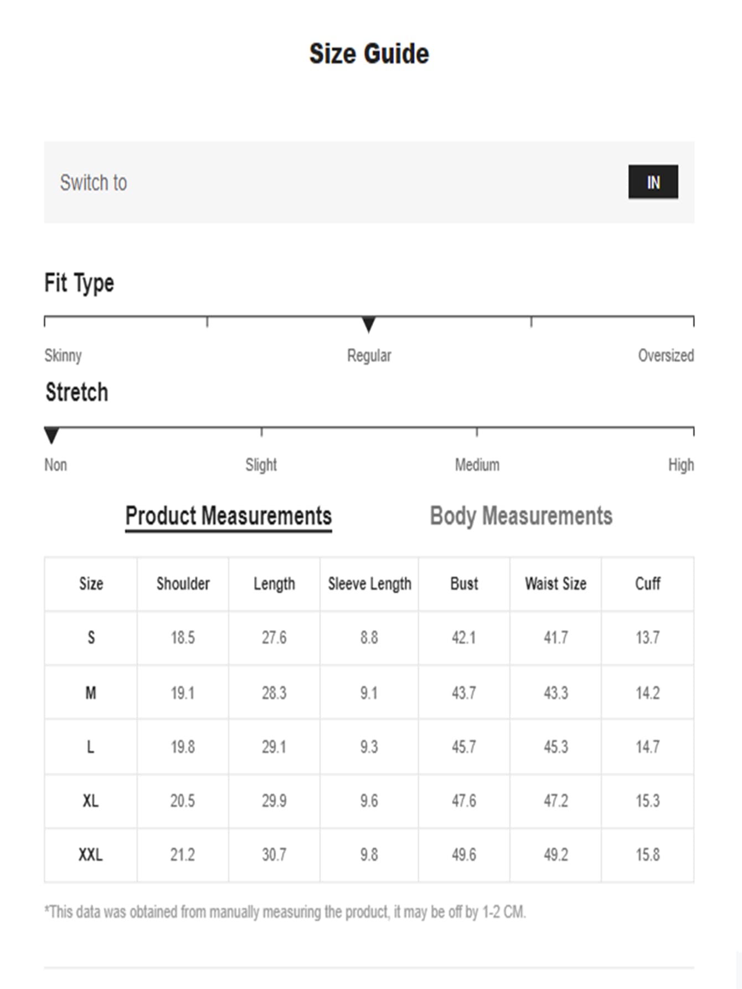Click the Skinny fit label
The width and height of the screenshot is (742, 989).
point(63,355)
